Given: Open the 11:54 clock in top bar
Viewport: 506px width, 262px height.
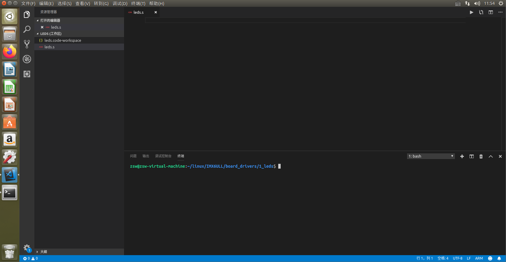Looking at the screenshot, I should pos(489,4).
